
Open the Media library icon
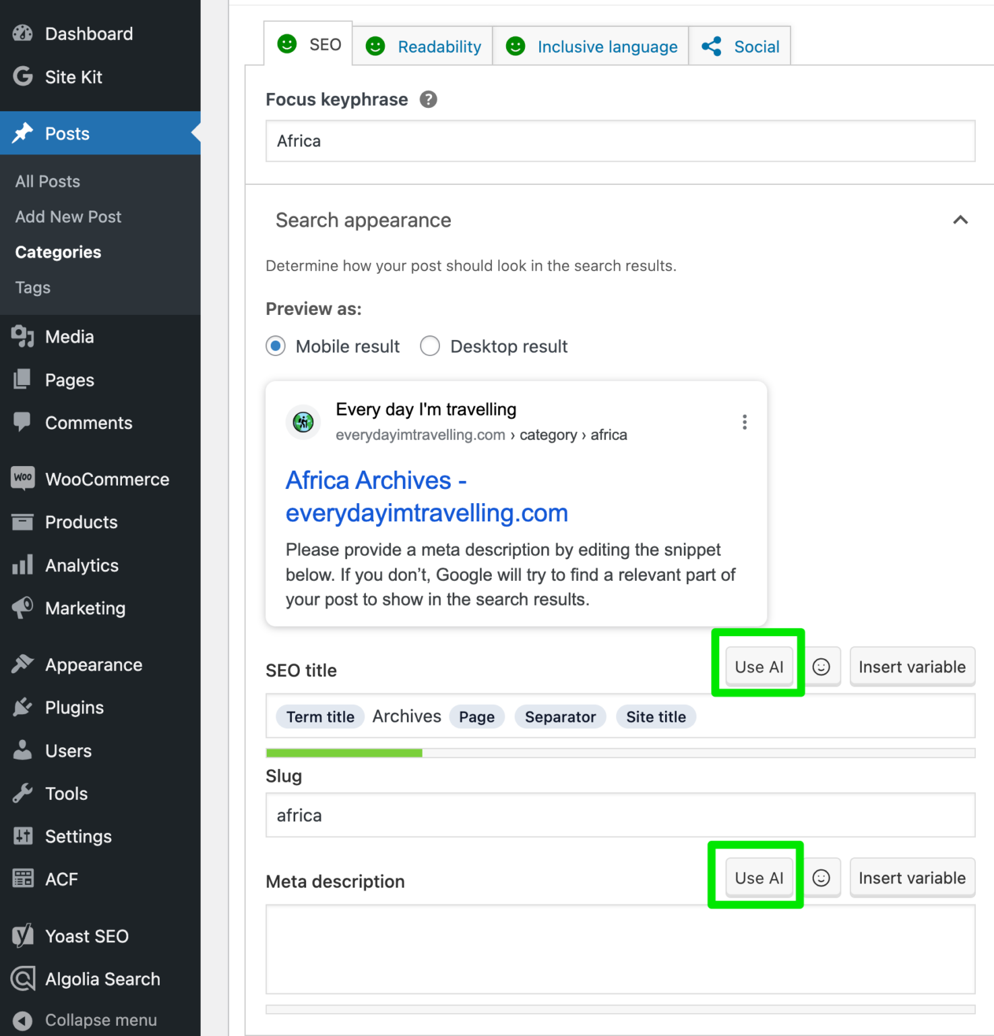(22, 337)
